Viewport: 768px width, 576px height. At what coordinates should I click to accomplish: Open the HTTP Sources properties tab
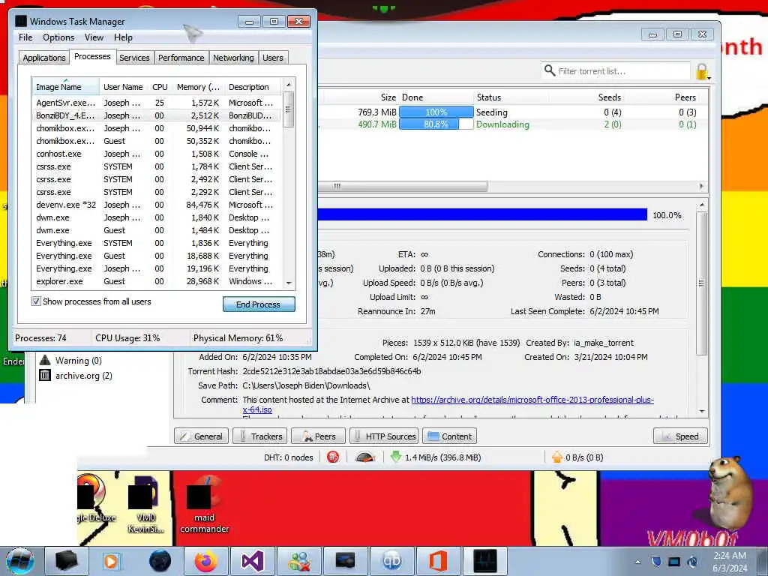coord(384,436)
